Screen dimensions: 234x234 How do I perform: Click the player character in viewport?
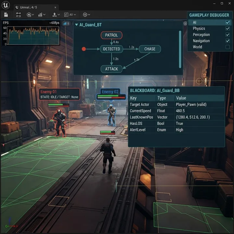tap(108, 156)
